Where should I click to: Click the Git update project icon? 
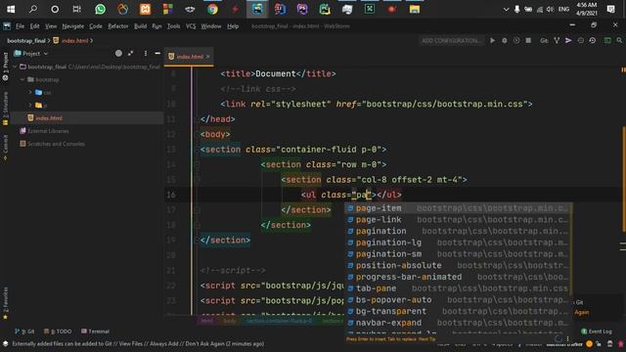coord(557,40)
